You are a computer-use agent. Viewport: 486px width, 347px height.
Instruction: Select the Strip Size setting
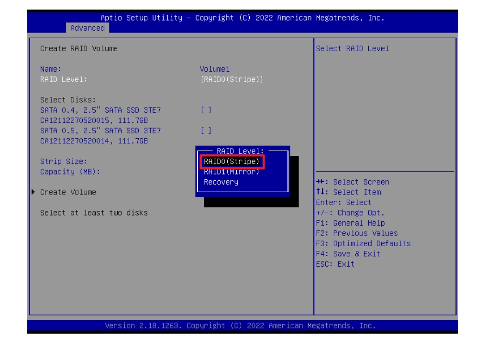pyautogui.click(x=64, y=162)
